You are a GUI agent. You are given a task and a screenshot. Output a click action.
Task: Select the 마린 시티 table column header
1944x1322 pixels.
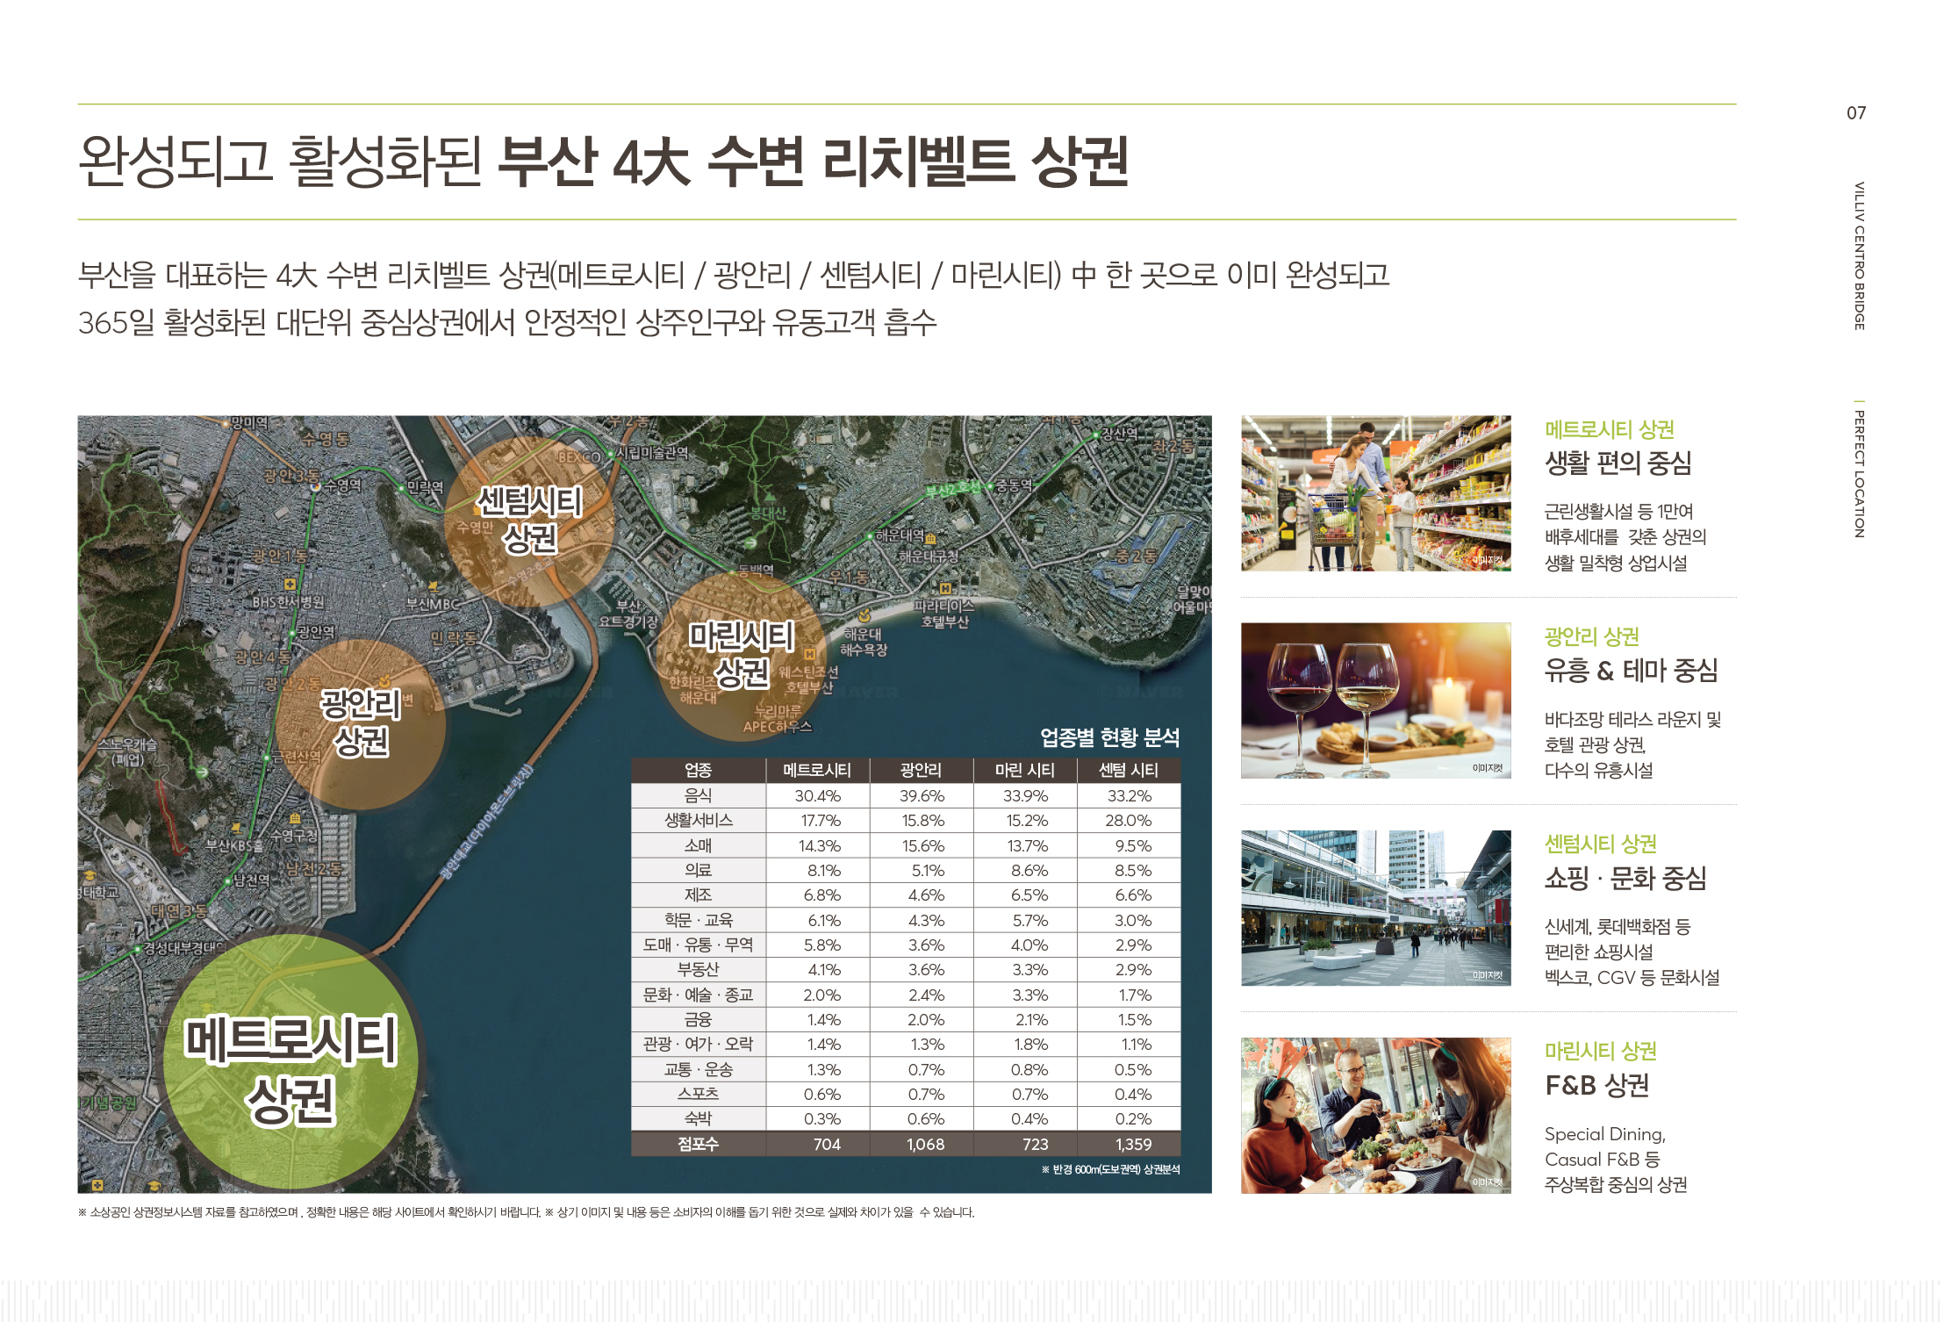point(1024,770)
